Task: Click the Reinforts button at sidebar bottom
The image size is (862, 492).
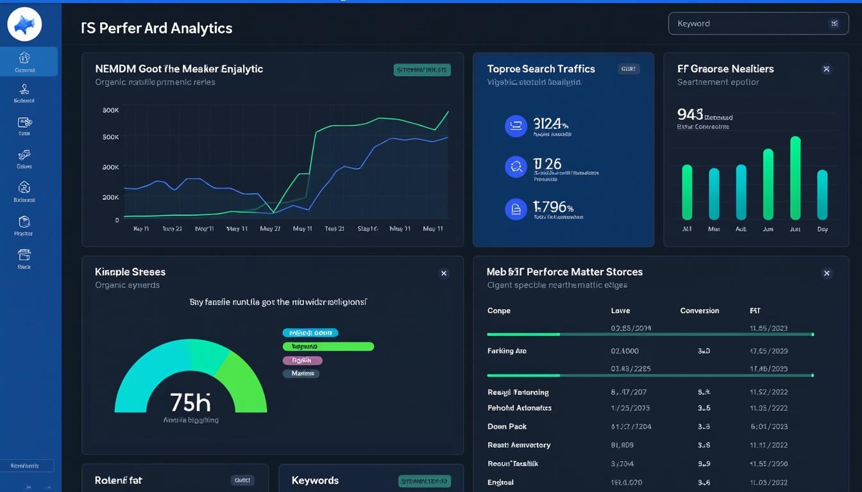Action: pos(27,466)
